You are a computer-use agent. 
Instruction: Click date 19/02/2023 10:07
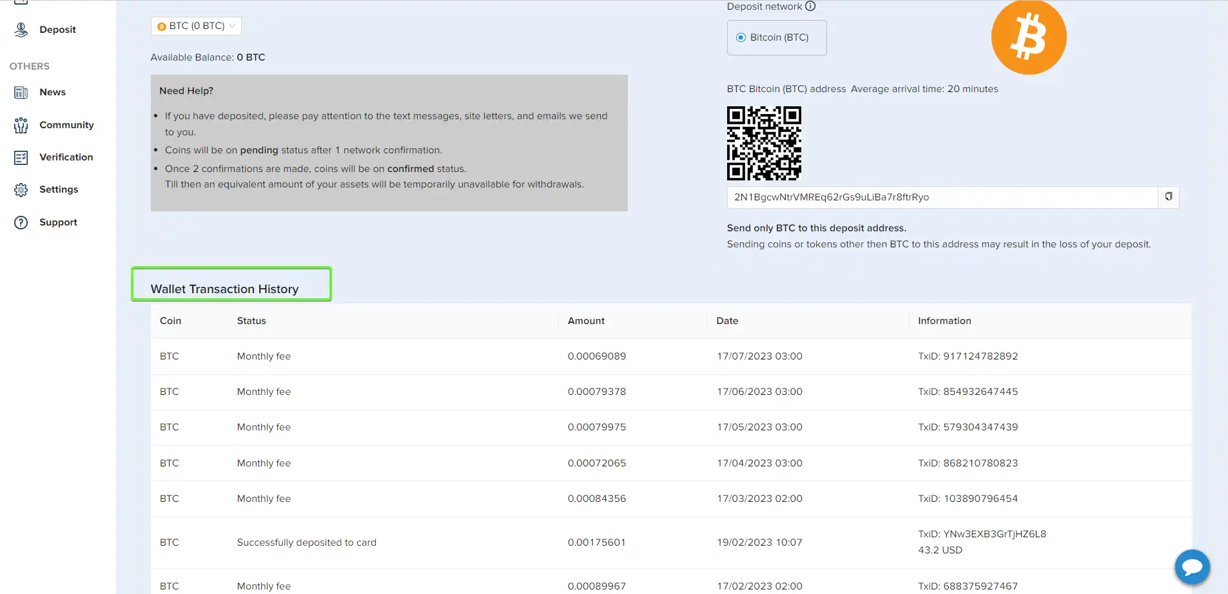pos(759,542)
